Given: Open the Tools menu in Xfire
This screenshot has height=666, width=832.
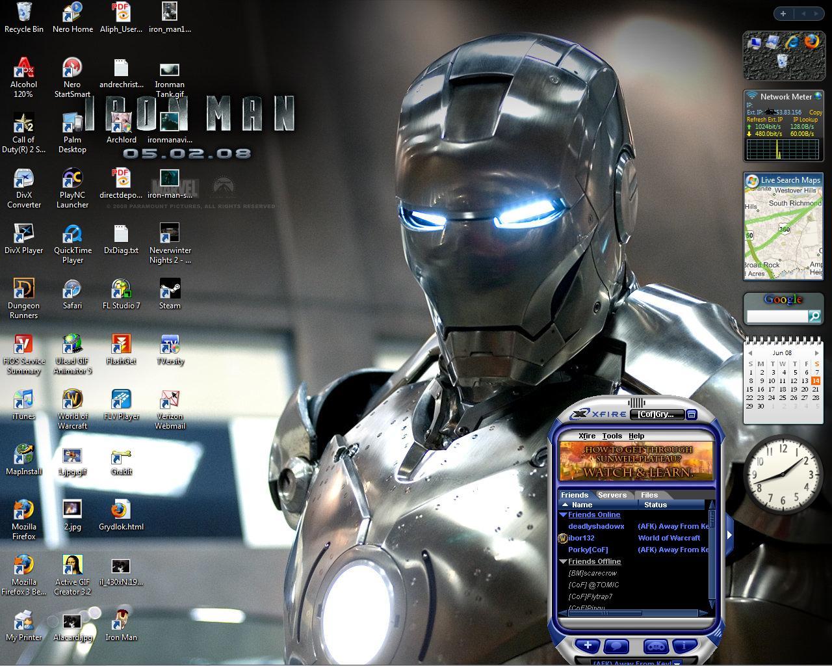Looking at the screenshot, I should coord(612,436).
